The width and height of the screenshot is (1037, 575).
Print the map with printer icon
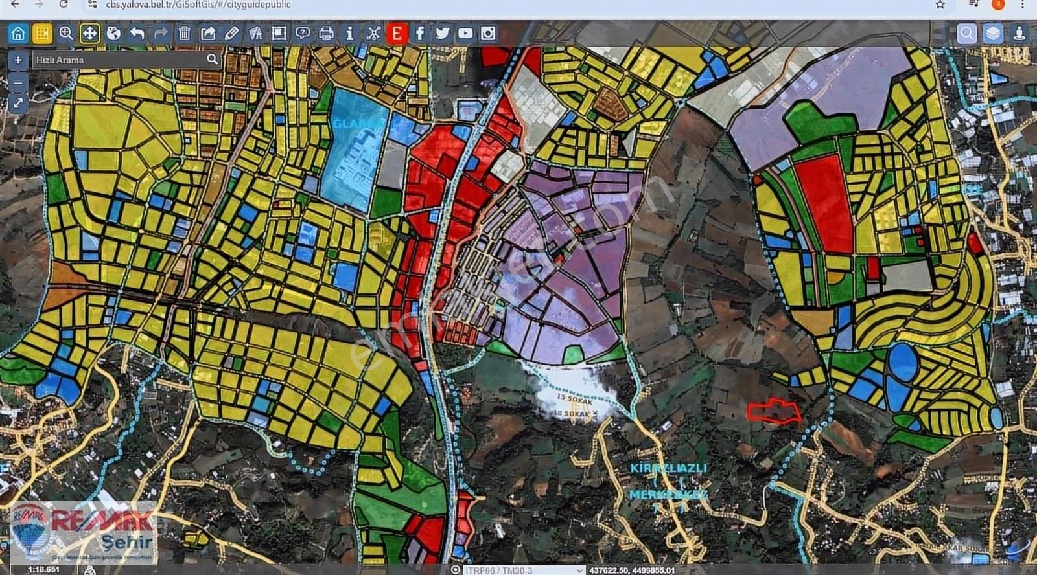click(x=326, y=34)
